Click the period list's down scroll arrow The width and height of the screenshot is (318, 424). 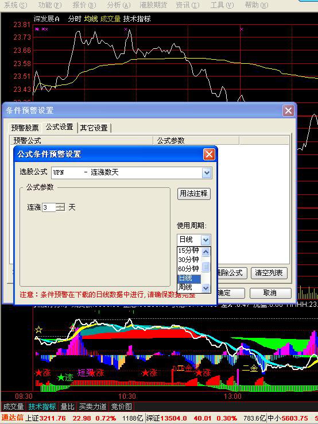pyautogui.click(x=205, y=288)
